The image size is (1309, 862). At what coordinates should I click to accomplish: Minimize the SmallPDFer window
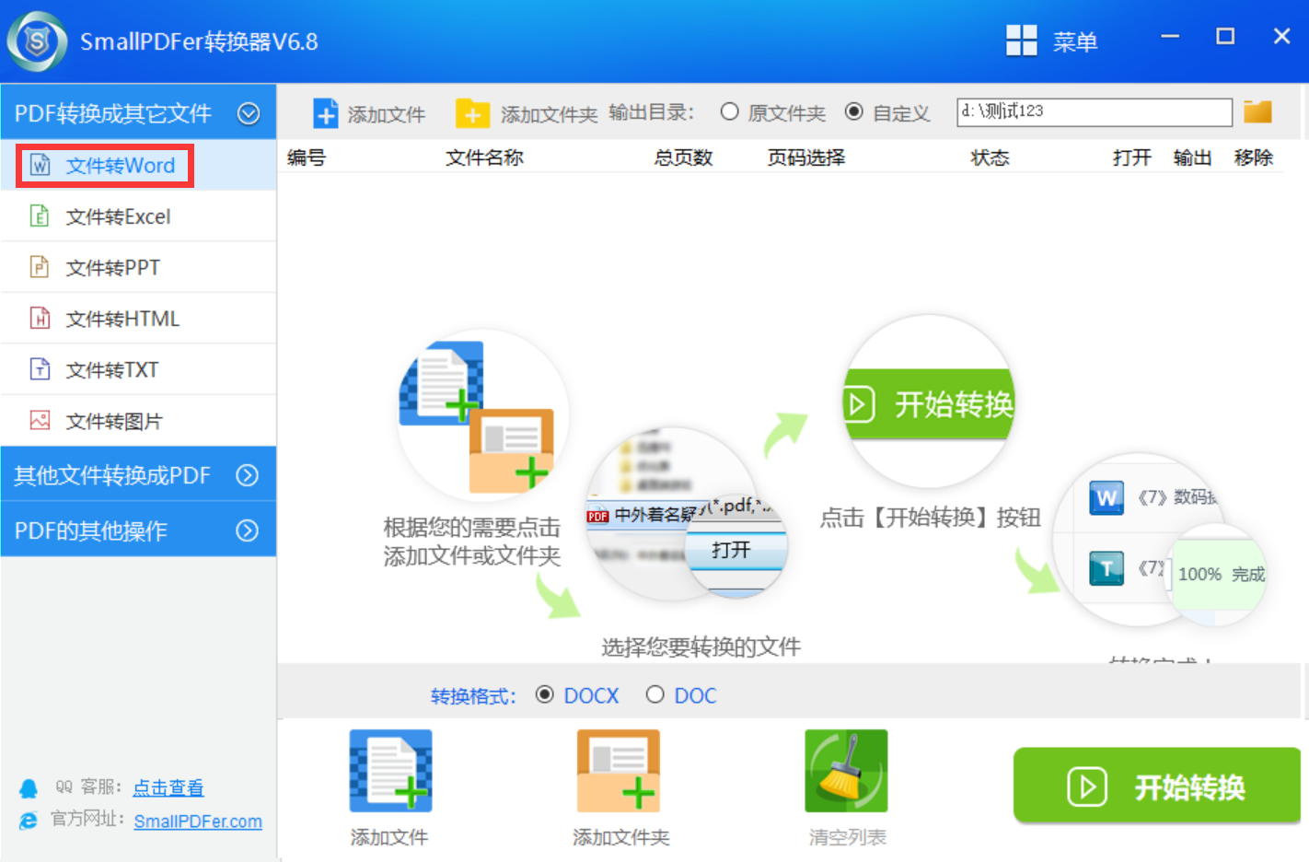(1170, 37)
